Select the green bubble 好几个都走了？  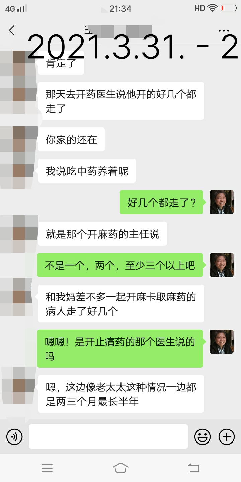(161, 202)
